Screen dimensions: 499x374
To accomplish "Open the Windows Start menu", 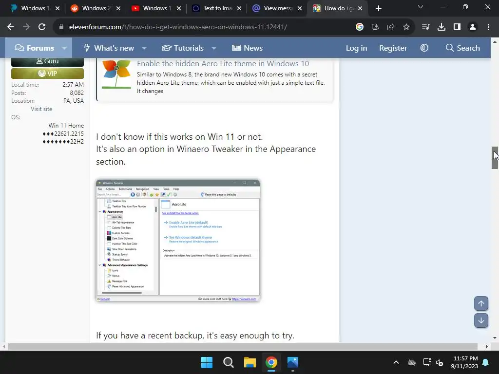I will [x=207, y=362].
